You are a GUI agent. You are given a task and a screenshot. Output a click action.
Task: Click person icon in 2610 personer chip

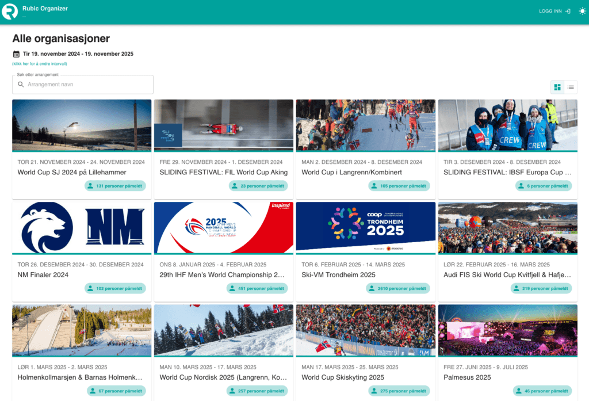click(x=372, y=289)
